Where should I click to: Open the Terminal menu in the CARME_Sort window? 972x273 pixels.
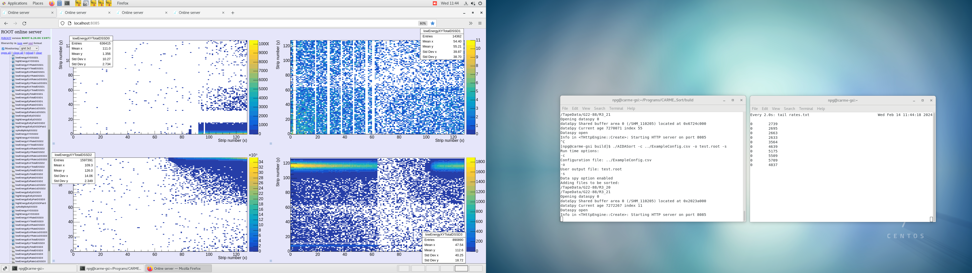(616, 109)
